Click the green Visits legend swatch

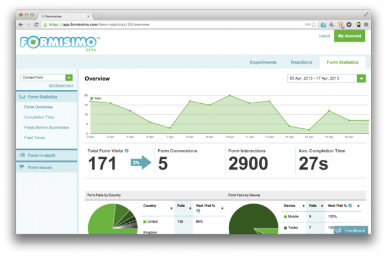point(92,99)
